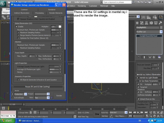The width and height of the screenshot is (164, 123).
Task: Open the MAXScript menu
Action: click(x=104, y=6)
